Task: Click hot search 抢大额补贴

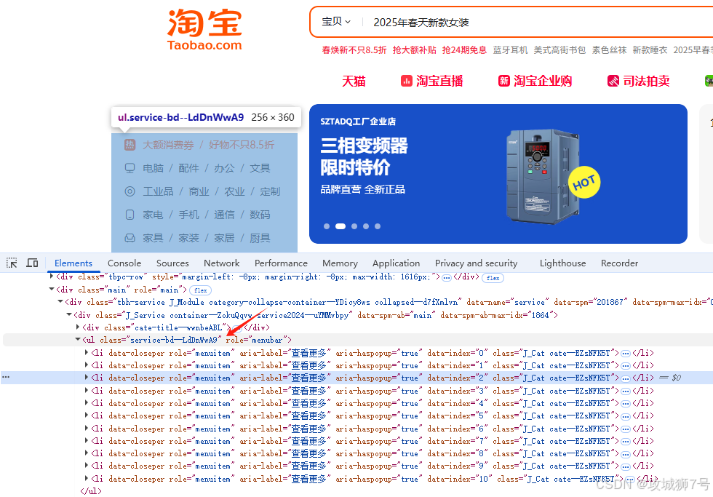Action: click(x=414, y=50)
